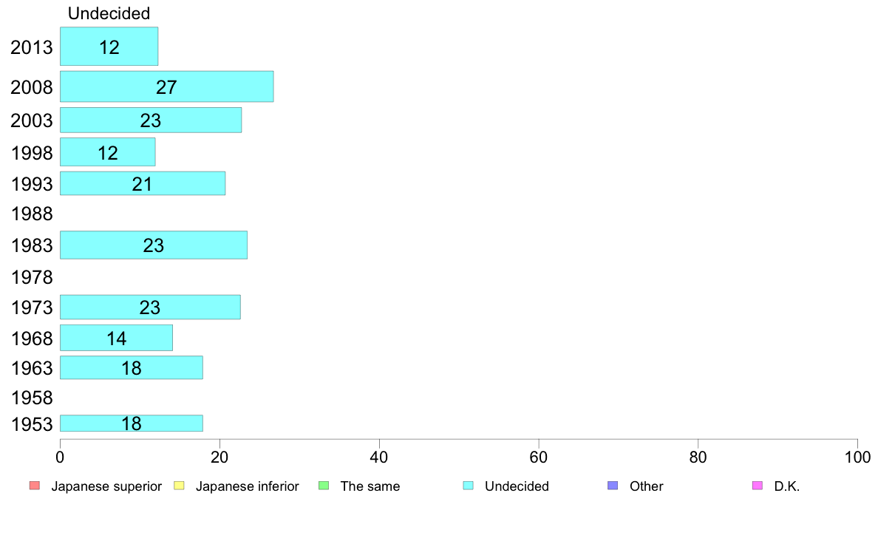Image resolution: width=878 pixels, height=544 pixels.
Task: Select the 1963 bar showing 18
Action: click(x=132, y=368)
